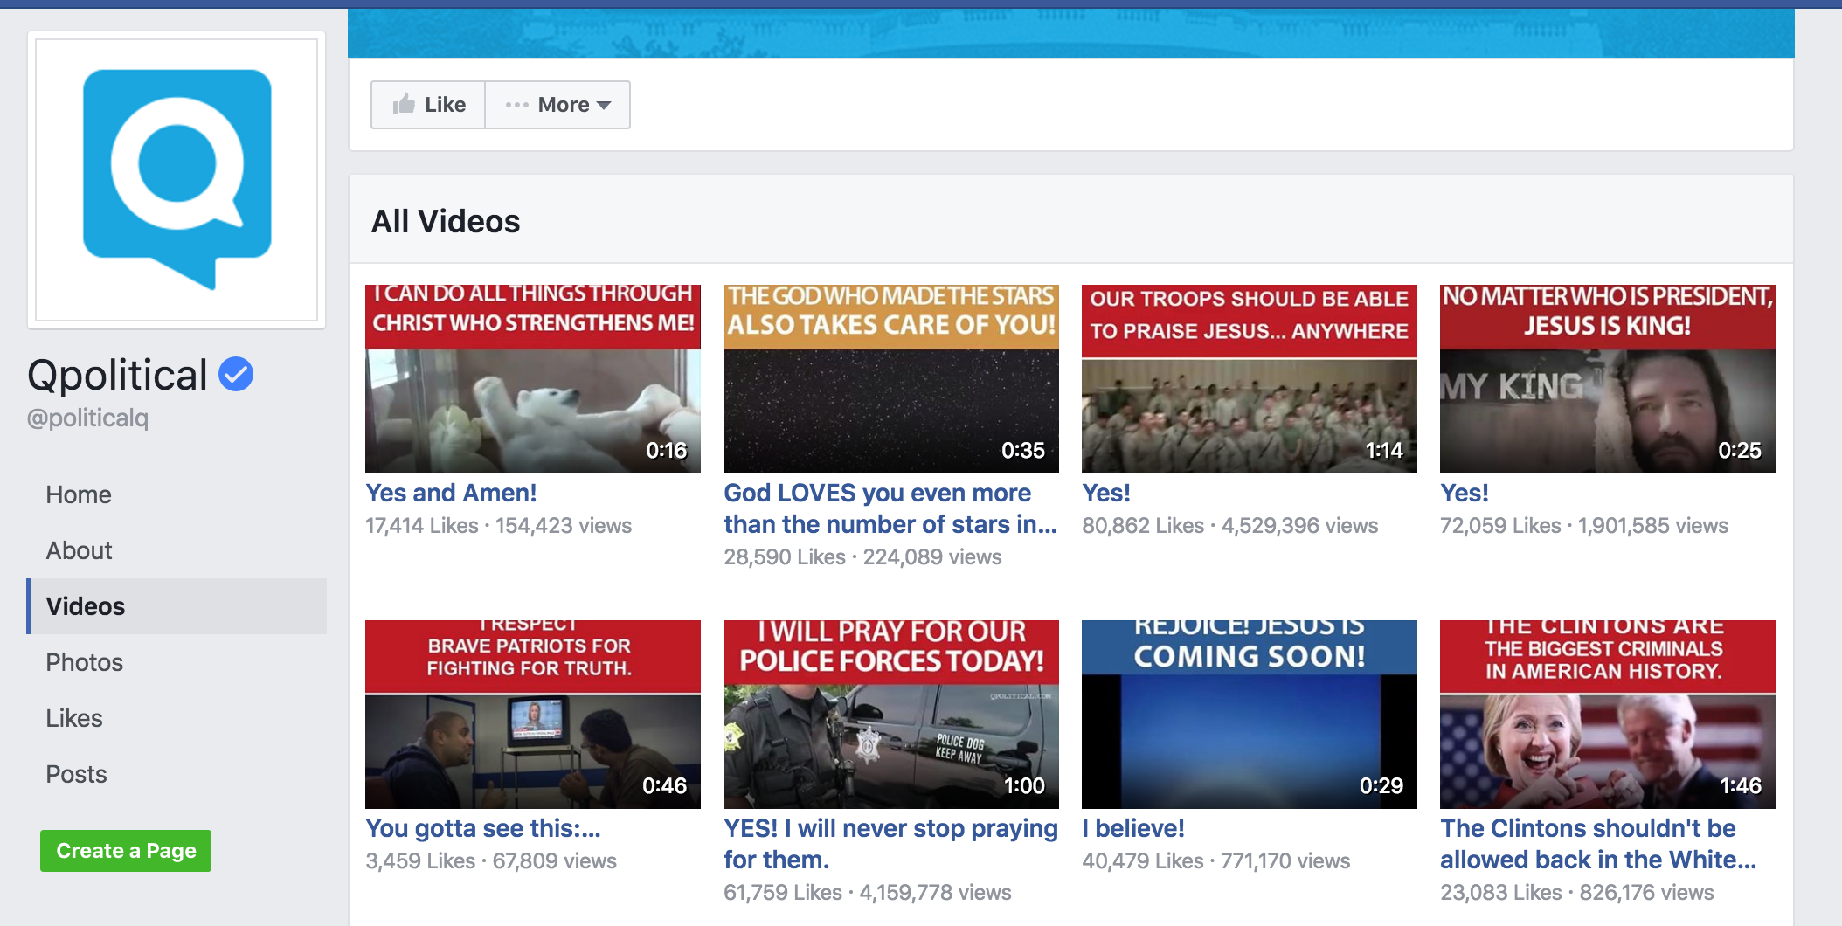1842x926 pixels.
Task: Click the thumbs-up icon on Like
Action: pyautogui.click(x=404, y=105)
